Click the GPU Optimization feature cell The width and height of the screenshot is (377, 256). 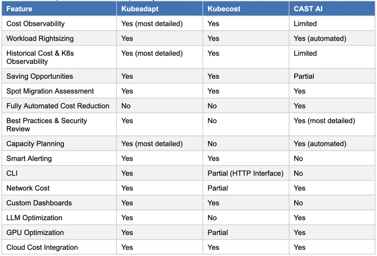tap(35, 232)
